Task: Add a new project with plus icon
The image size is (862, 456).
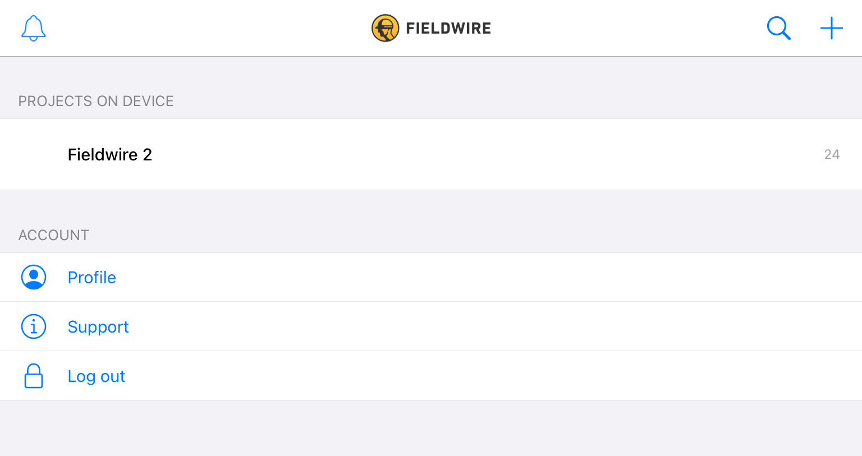Action: click(831, 28)
